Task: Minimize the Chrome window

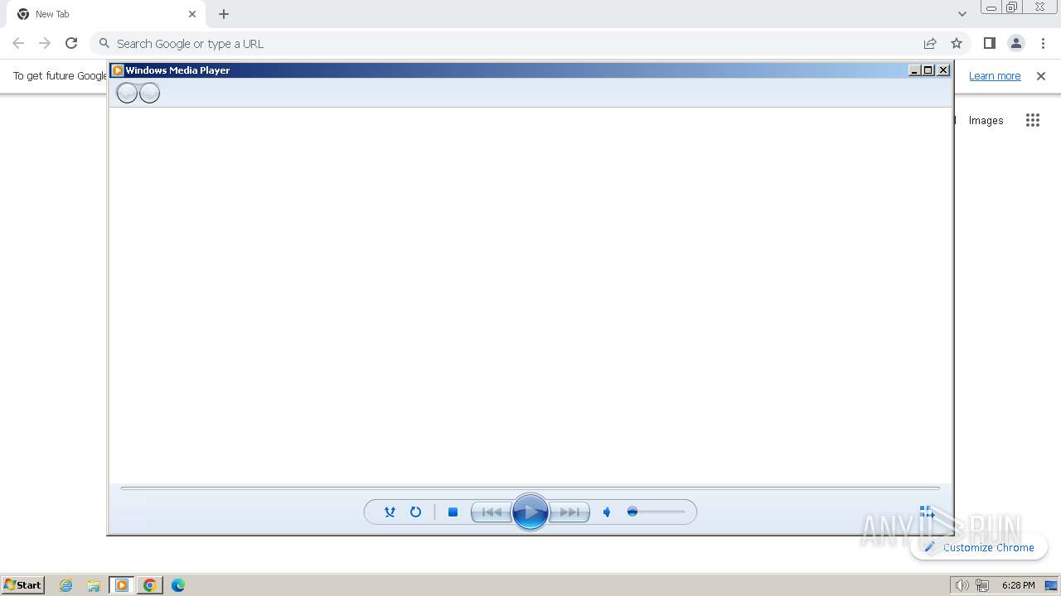Action: [991, 7]
